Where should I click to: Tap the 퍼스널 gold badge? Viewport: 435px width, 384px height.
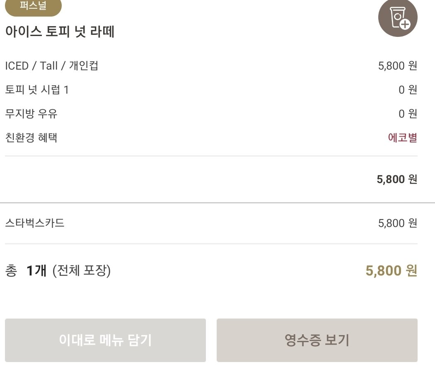[33, 7]
